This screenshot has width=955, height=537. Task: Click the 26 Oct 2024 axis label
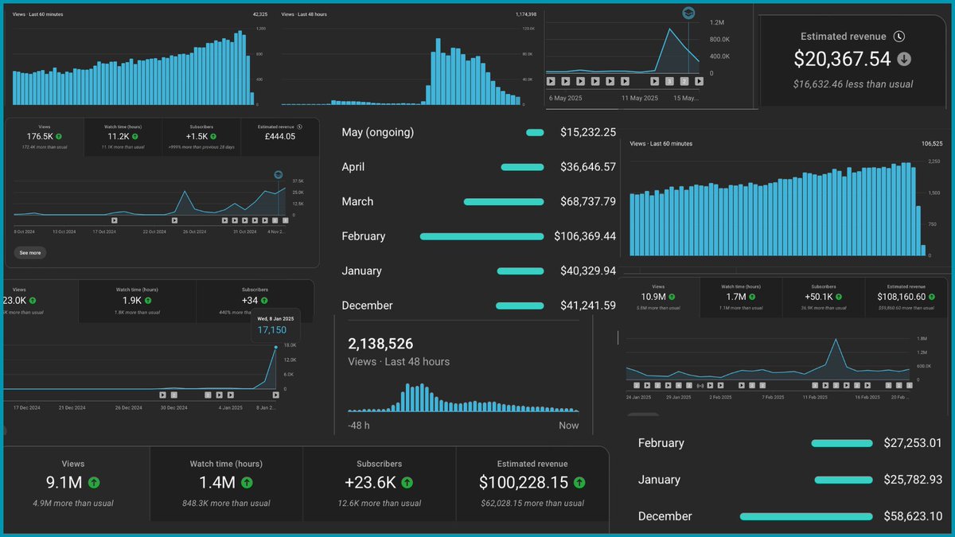(x=196, y=232)
